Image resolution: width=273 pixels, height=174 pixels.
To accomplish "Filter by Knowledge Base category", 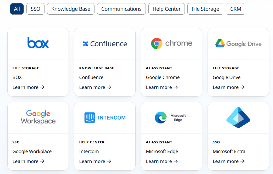I will coord(71,9).
